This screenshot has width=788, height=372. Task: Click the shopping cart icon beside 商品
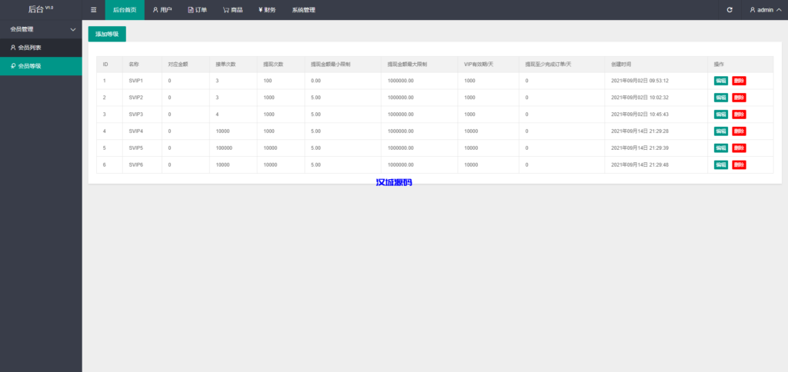click(x=225, y=10)
